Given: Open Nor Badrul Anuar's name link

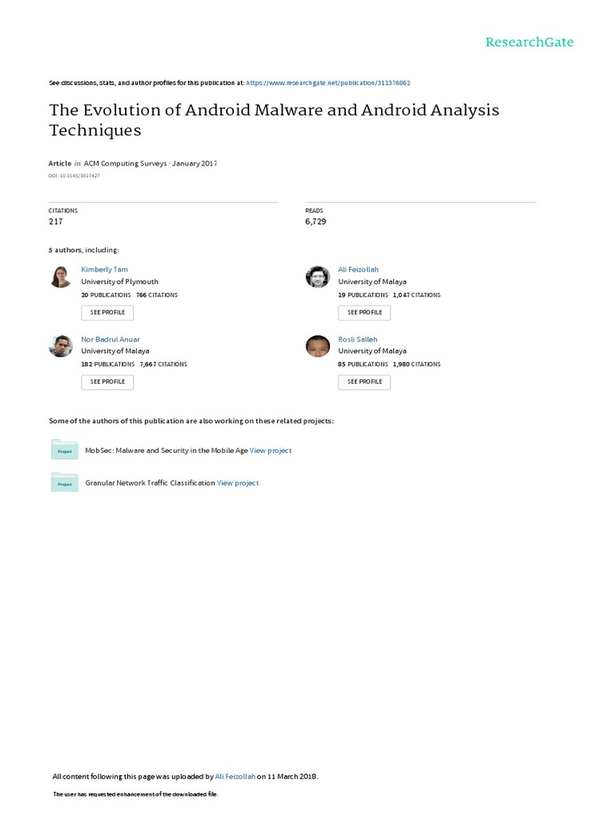Looking at the screenshot, I should click(x=111, y=339).
